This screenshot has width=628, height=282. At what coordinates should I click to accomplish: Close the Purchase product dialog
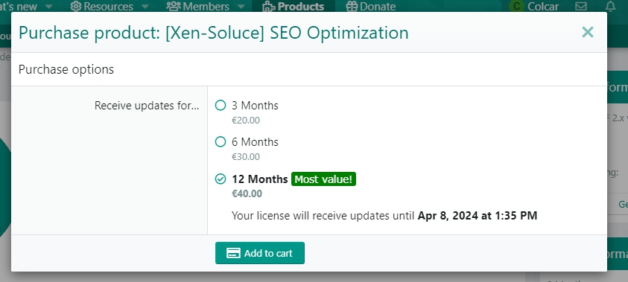[588, 32]
